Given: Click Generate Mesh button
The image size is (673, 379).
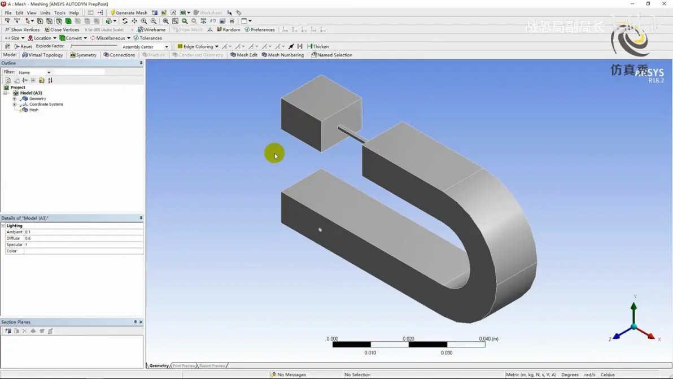Looking at the screenshot, I should point(129,12).
